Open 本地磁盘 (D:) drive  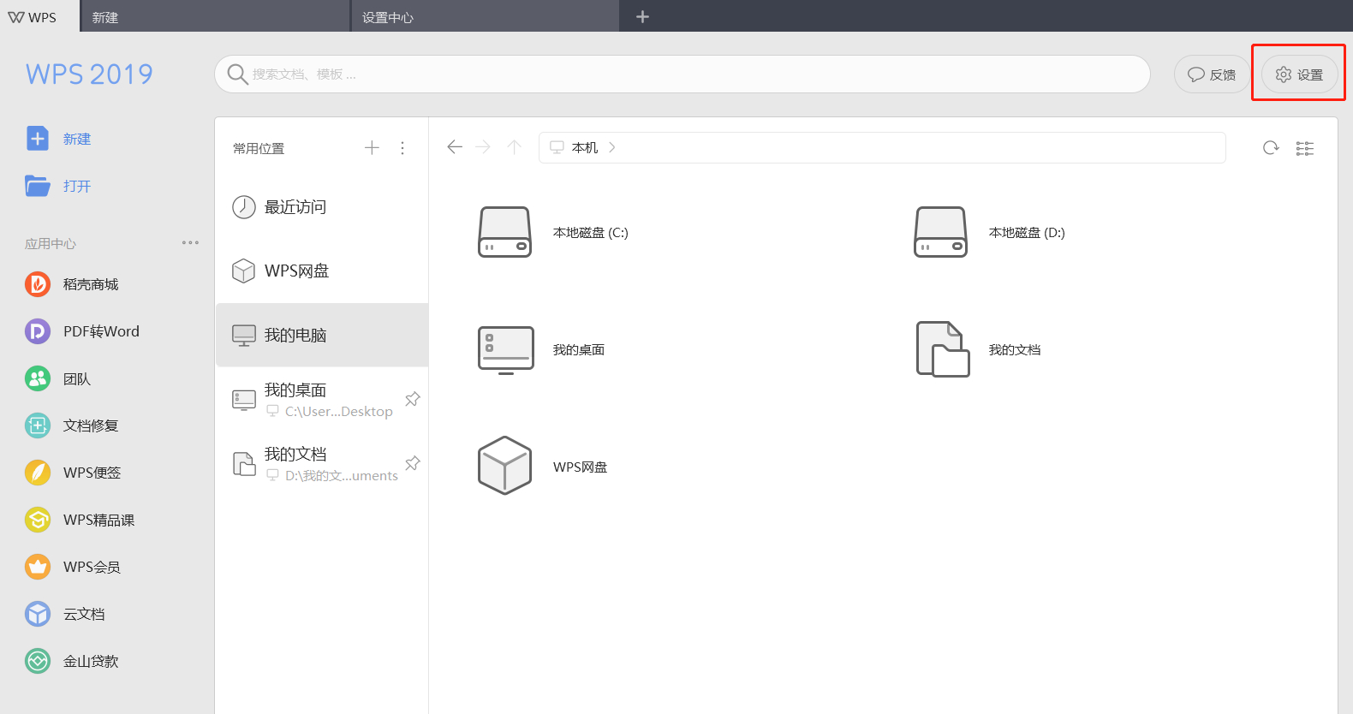989,232
